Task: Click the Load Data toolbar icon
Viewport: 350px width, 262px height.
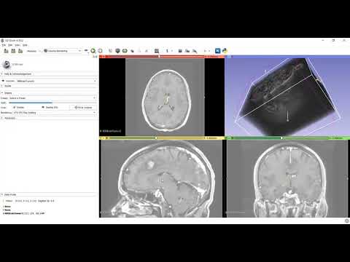Action: click(6, 51)
